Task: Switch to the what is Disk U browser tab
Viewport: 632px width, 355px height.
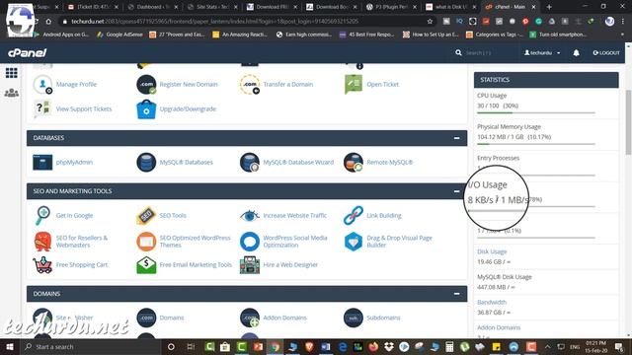Action: pos(450,7)
